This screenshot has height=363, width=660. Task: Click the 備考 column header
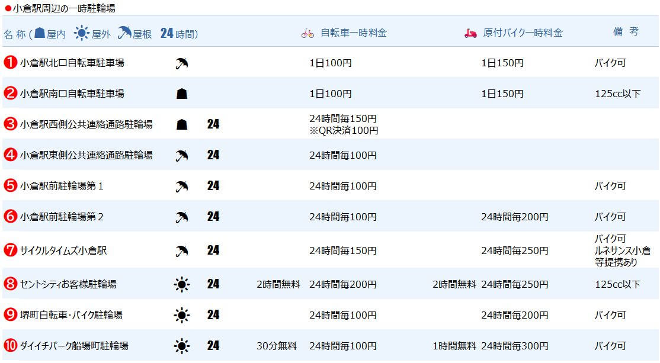626,31
